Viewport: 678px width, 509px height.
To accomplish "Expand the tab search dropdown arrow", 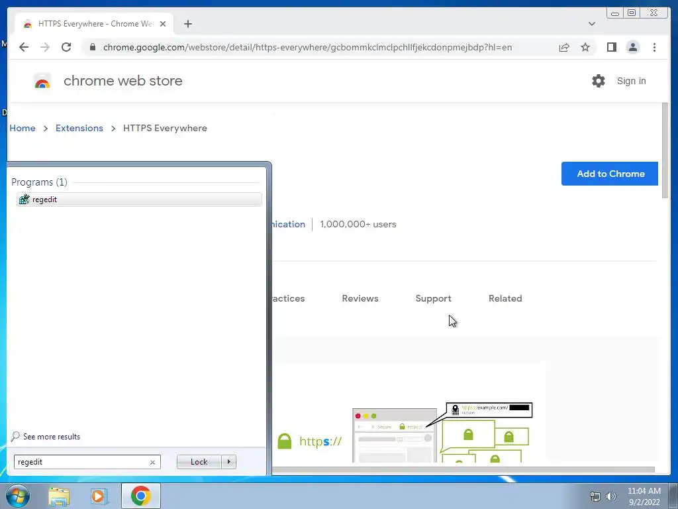I will (x=591, y=24).
